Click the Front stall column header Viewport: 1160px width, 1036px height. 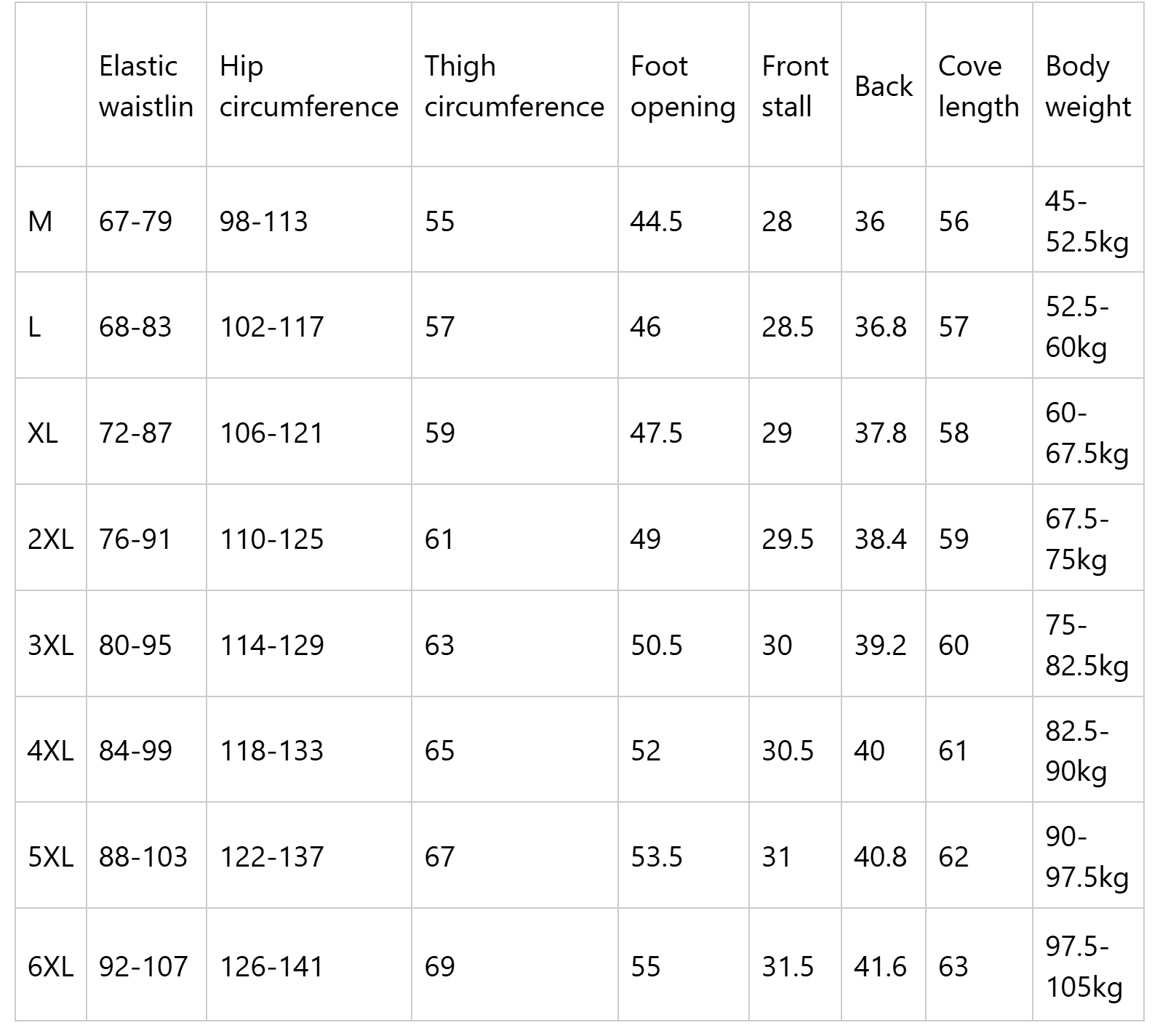pos(795,86)
